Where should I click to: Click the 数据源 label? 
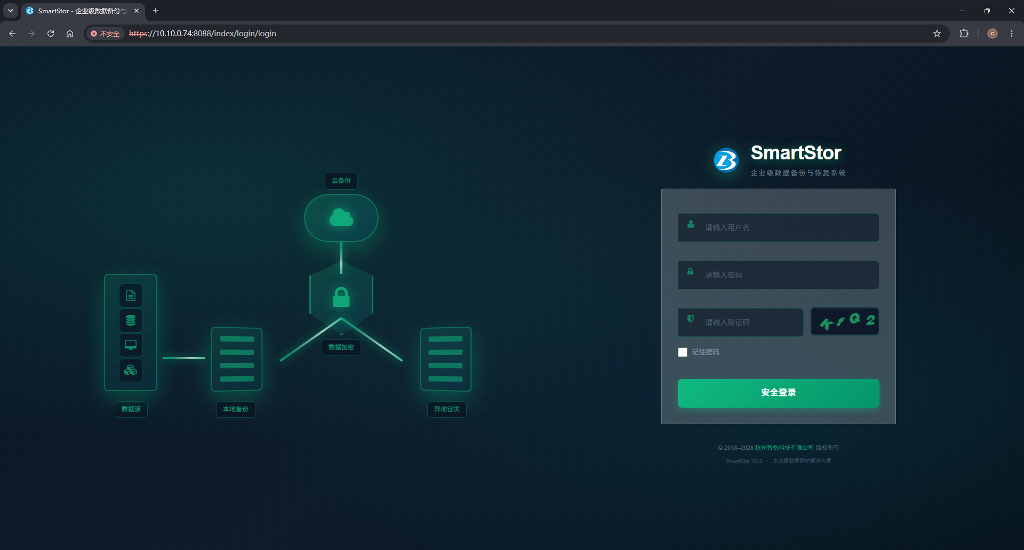click(131, 409)
